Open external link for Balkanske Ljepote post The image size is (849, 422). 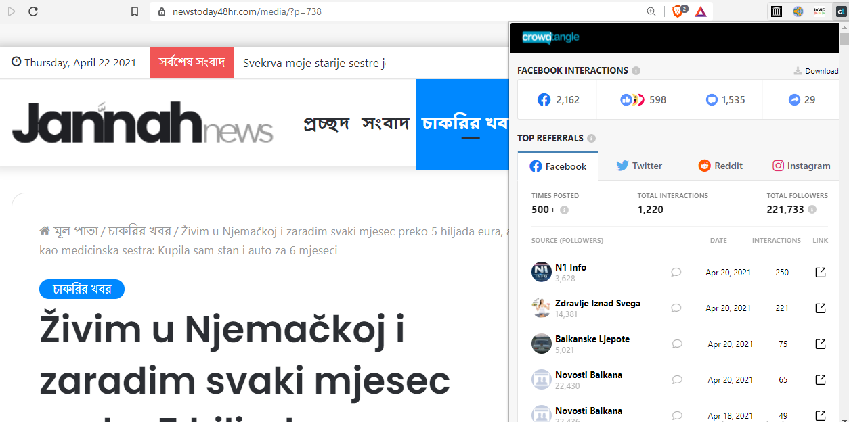click(x=820, y=344)
